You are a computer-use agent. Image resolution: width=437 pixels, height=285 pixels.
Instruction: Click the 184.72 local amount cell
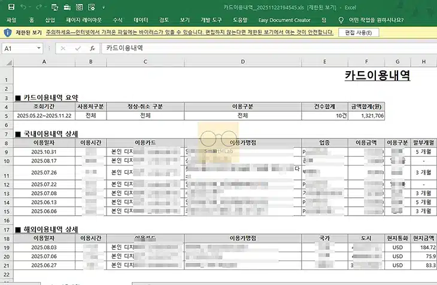(424, 247)
